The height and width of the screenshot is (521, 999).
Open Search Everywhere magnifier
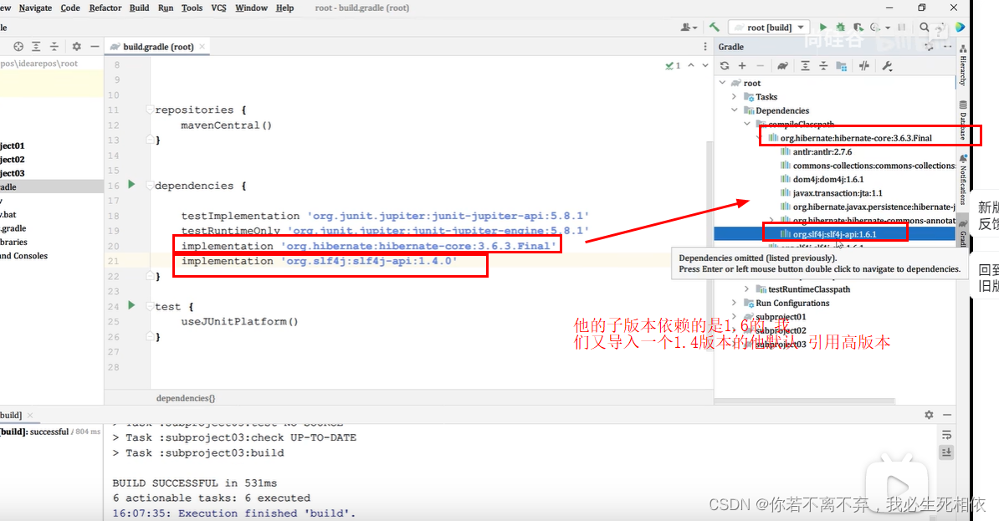924,28
